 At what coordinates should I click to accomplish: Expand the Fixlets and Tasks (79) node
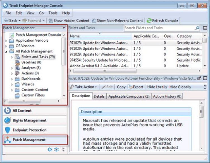coord(12,57)
